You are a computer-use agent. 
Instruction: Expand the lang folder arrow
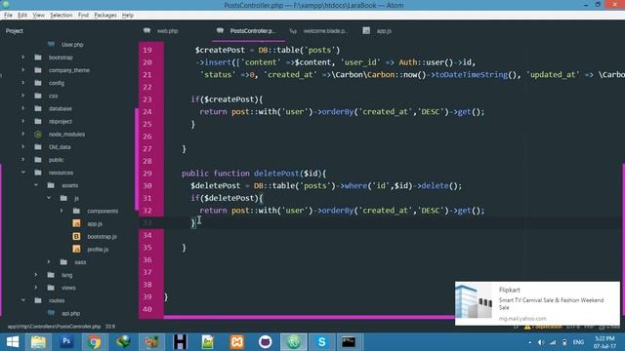point(36,275)
